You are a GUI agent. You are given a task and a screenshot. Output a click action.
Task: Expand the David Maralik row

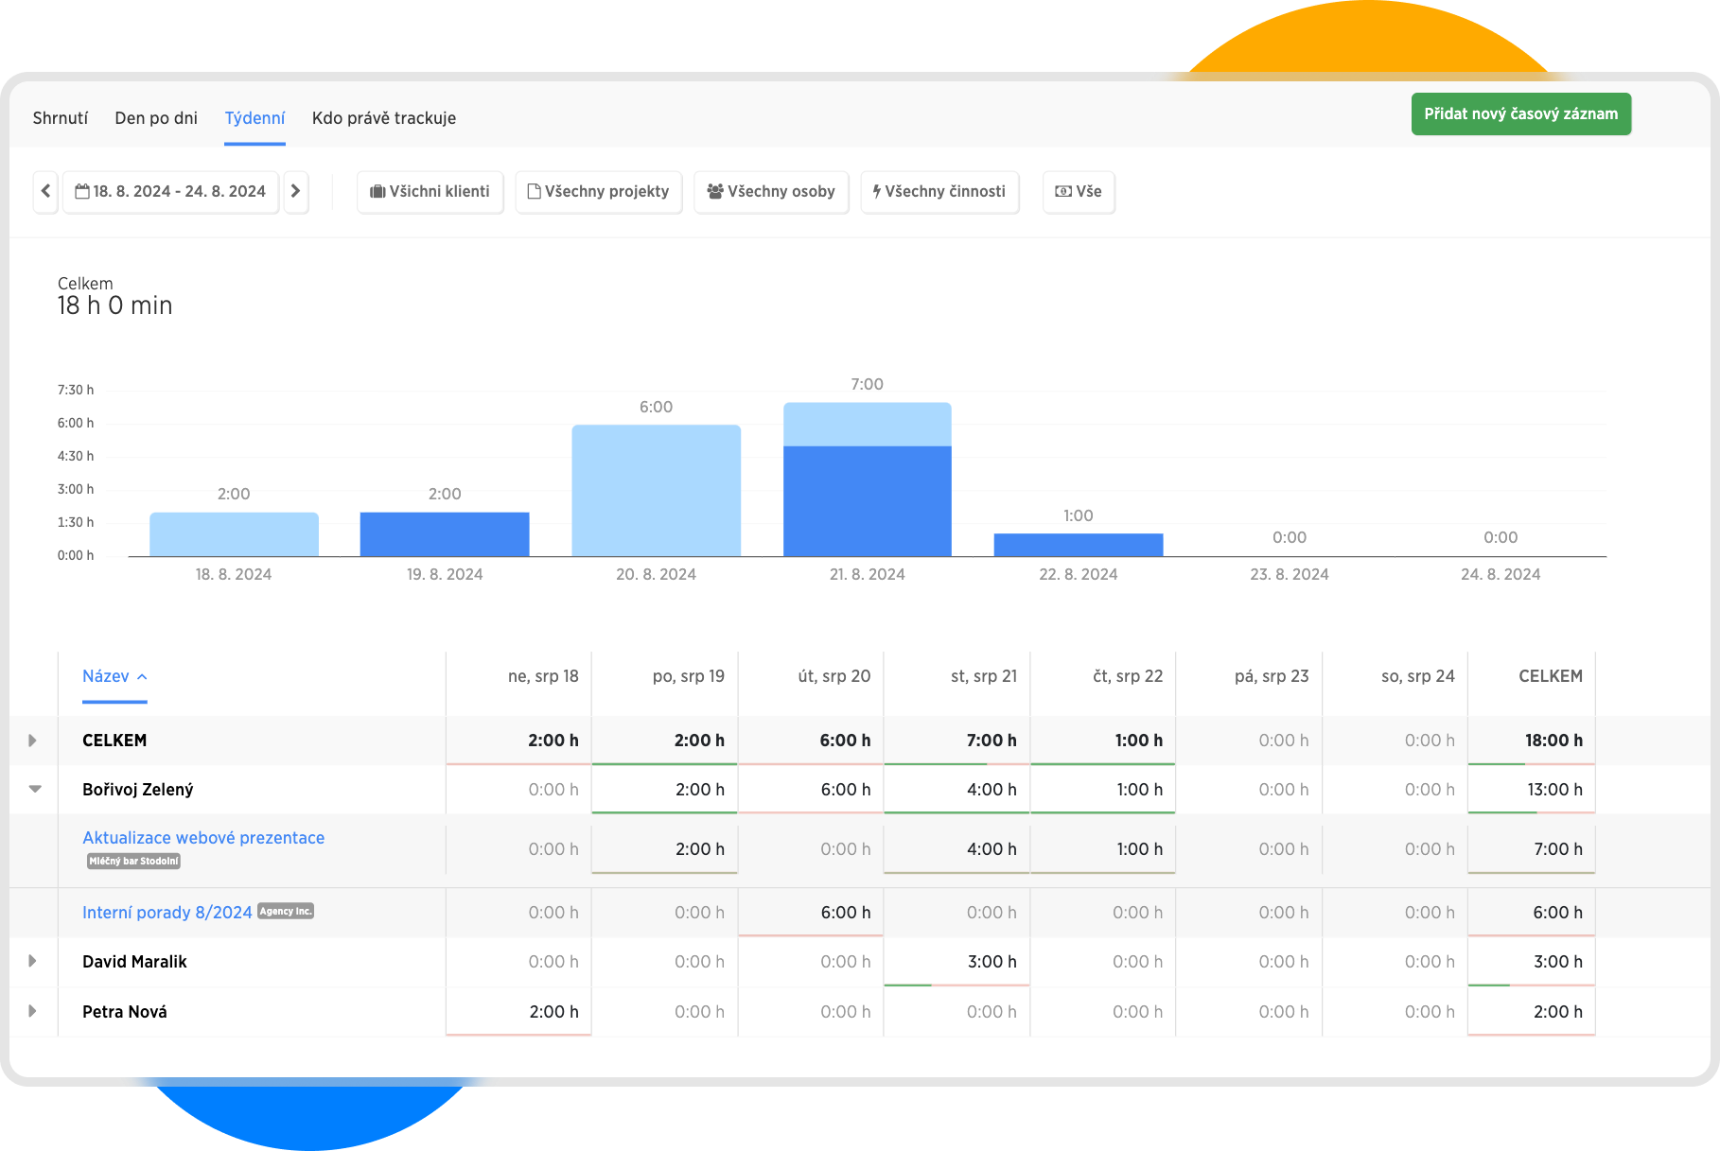pyautogui.click(x=33, y=961)
